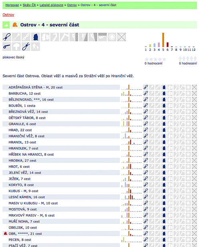This screenshot has height=247, width=200.
Task: Click the red Ostrov link below breadcrumb
Action: pos(8,15)
